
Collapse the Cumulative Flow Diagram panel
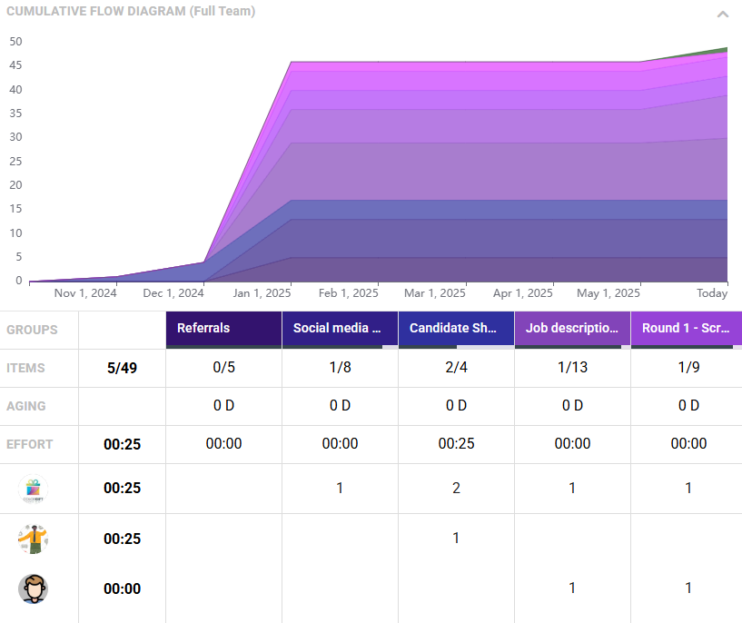pos(723,15)
